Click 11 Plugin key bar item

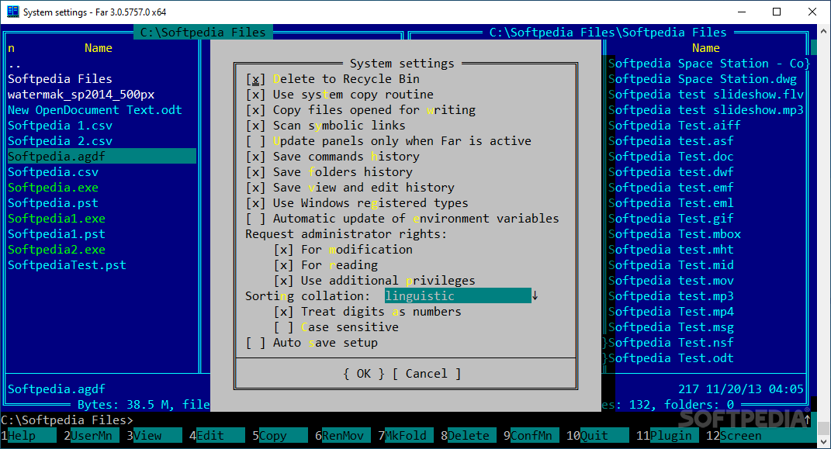click(x=668, y=435)
